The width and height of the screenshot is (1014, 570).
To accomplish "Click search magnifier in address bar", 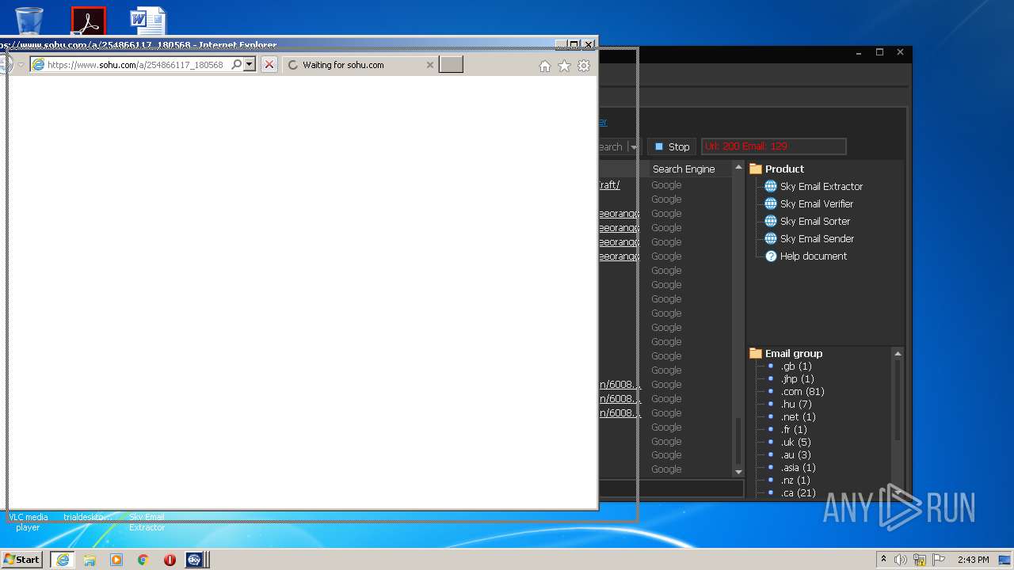I will (x=236, y=65).
